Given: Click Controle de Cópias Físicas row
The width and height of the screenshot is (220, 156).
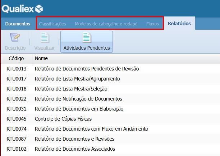Looking at the screenshot, I should point(63,119).
